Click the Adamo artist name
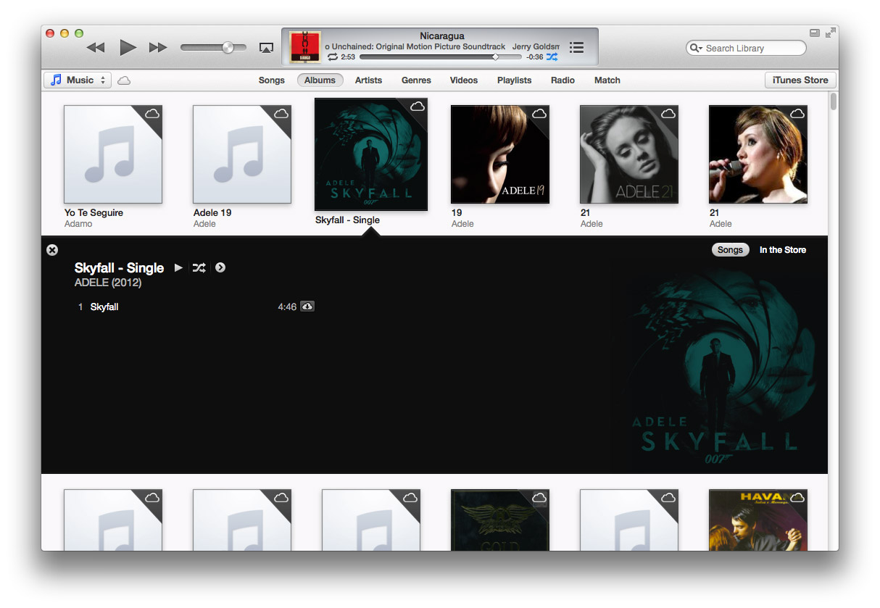 (x=78, y=224)
